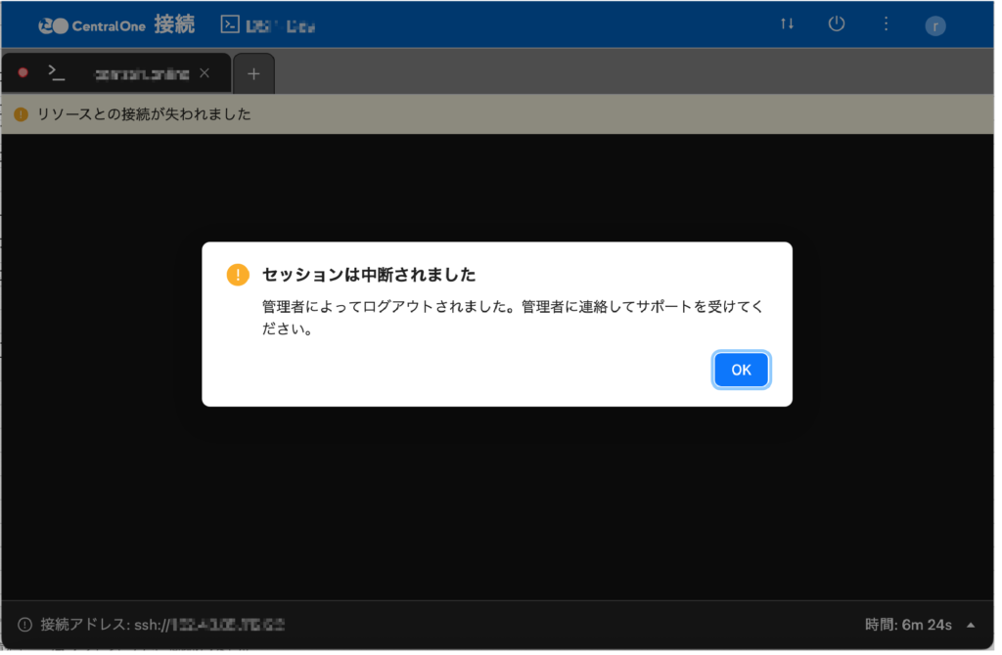Click the 時間 6m 24s session timer

(x=908, y=625)
